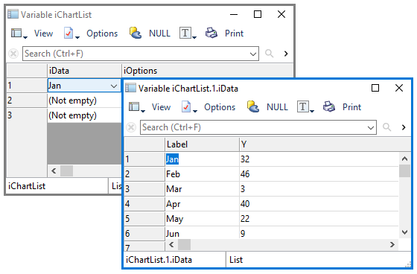Click NULL label in iChartList window
Viewport: 417px width, 274px height.
click(159, 34)
